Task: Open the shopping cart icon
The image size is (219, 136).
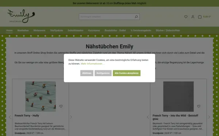Action: pos(200,17)
